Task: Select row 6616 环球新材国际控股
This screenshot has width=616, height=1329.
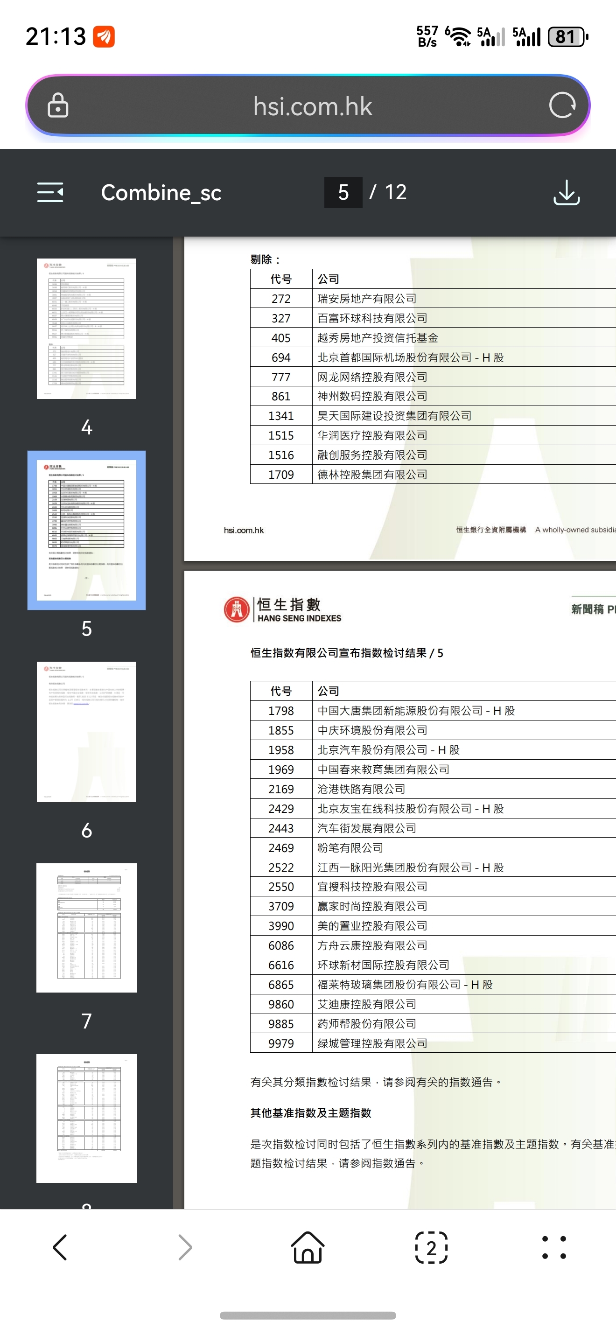Action: 433,965
